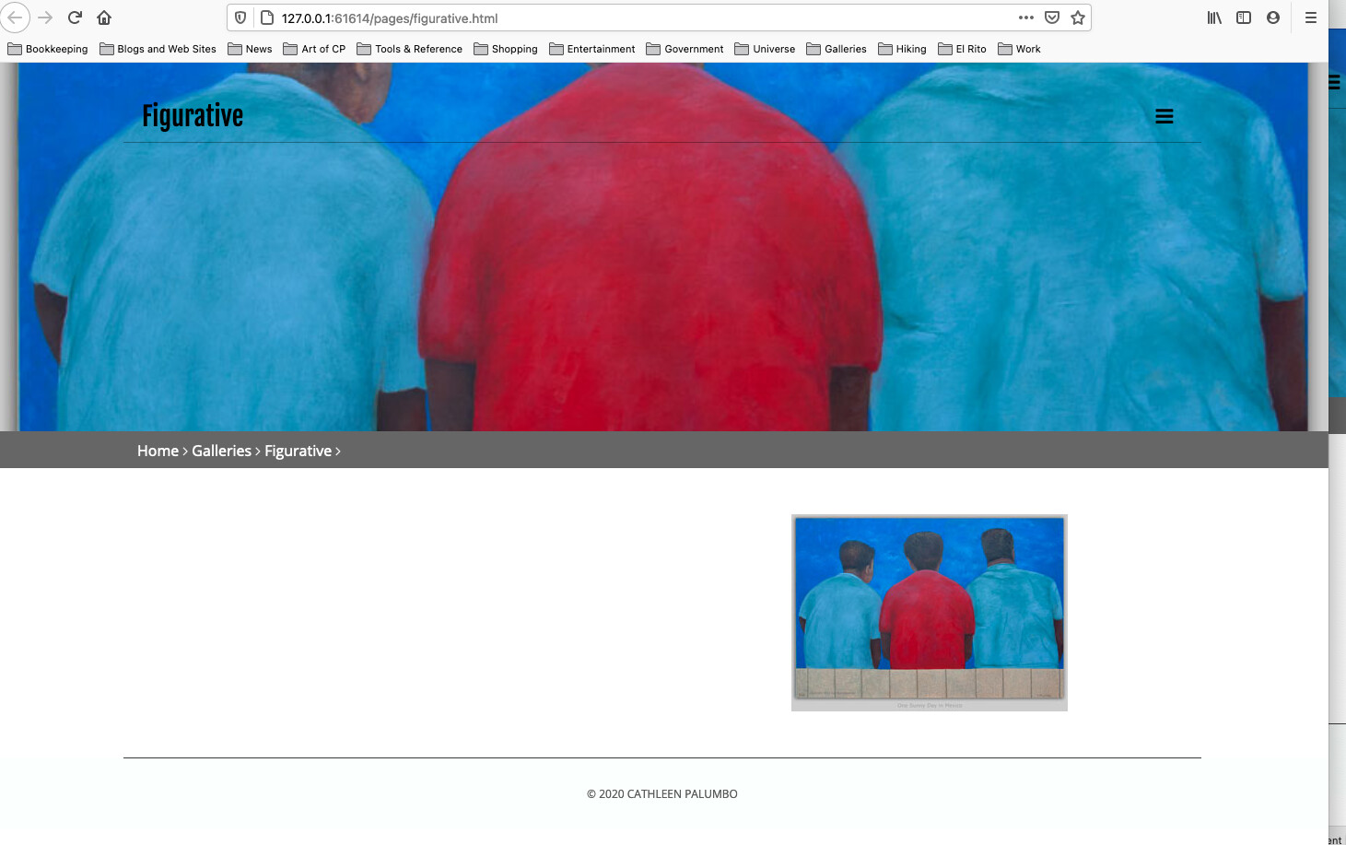This screenshot has height=845, width=1346.
Task: Open tracking protection shield icon
Action: (x=240, y=18)
